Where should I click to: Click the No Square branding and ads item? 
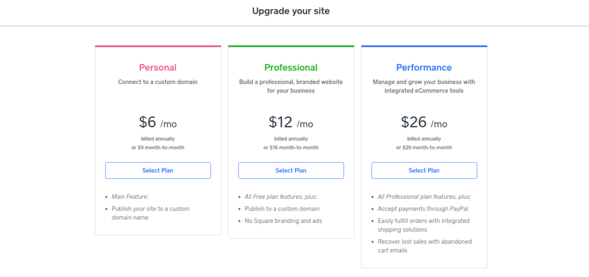click(283, 221)
